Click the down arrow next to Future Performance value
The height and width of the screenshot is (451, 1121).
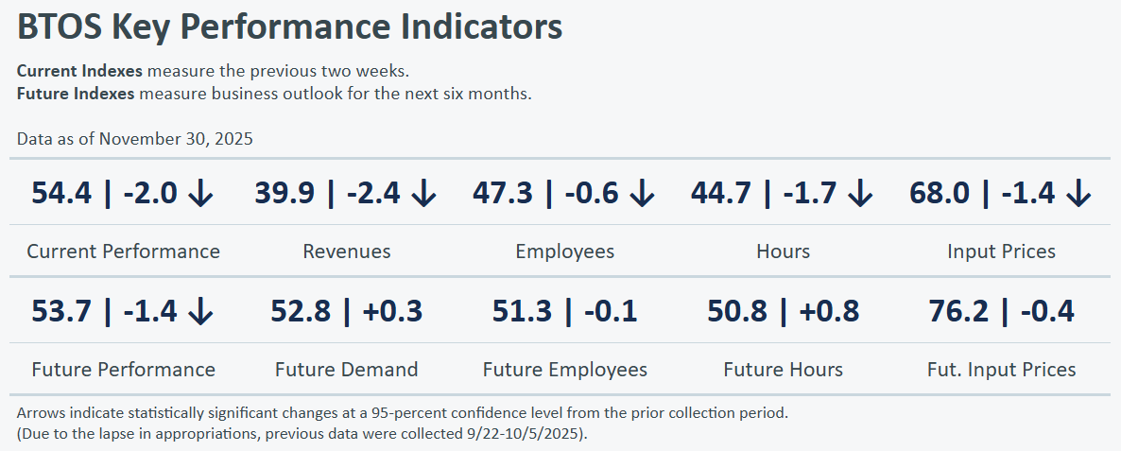click(x=200, y=311)
